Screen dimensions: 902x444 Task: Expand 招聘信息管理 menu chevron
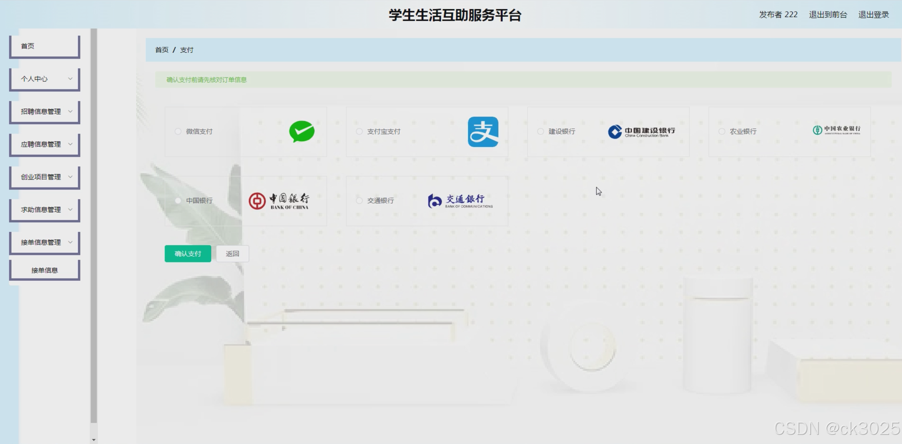(x=70, y=111)
